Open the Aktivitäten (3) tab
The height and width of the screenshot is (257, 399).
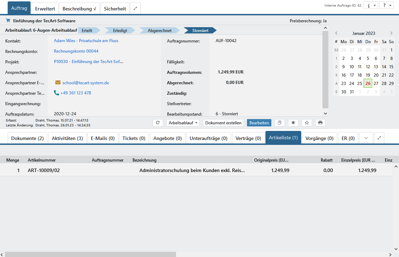coord(67,138)
